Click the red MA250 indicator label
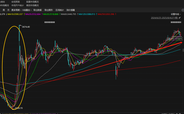The height and width of the screenshot is (114, 184). pos(106,14)
